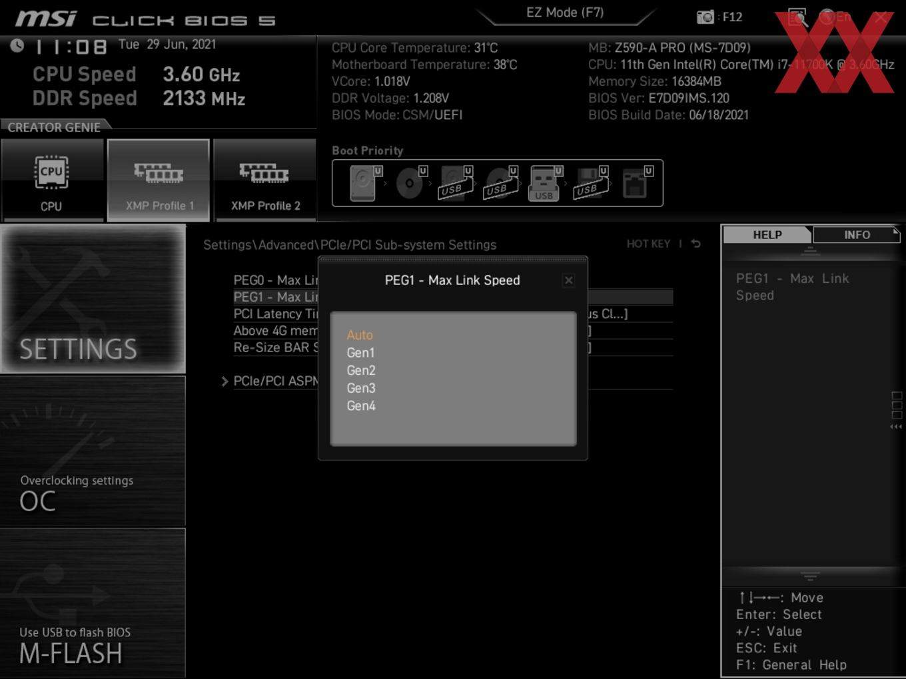The width and height of the screenshot is (906, 679).
Task: Select the Auto link speed option
Action: 360,335
